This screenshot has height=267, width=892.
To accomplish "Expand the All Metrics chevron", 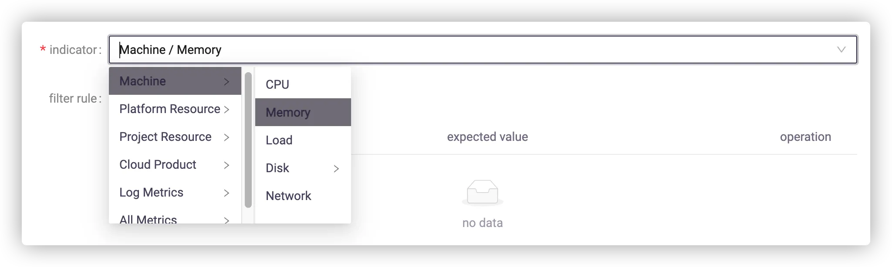I will [226, 220].
